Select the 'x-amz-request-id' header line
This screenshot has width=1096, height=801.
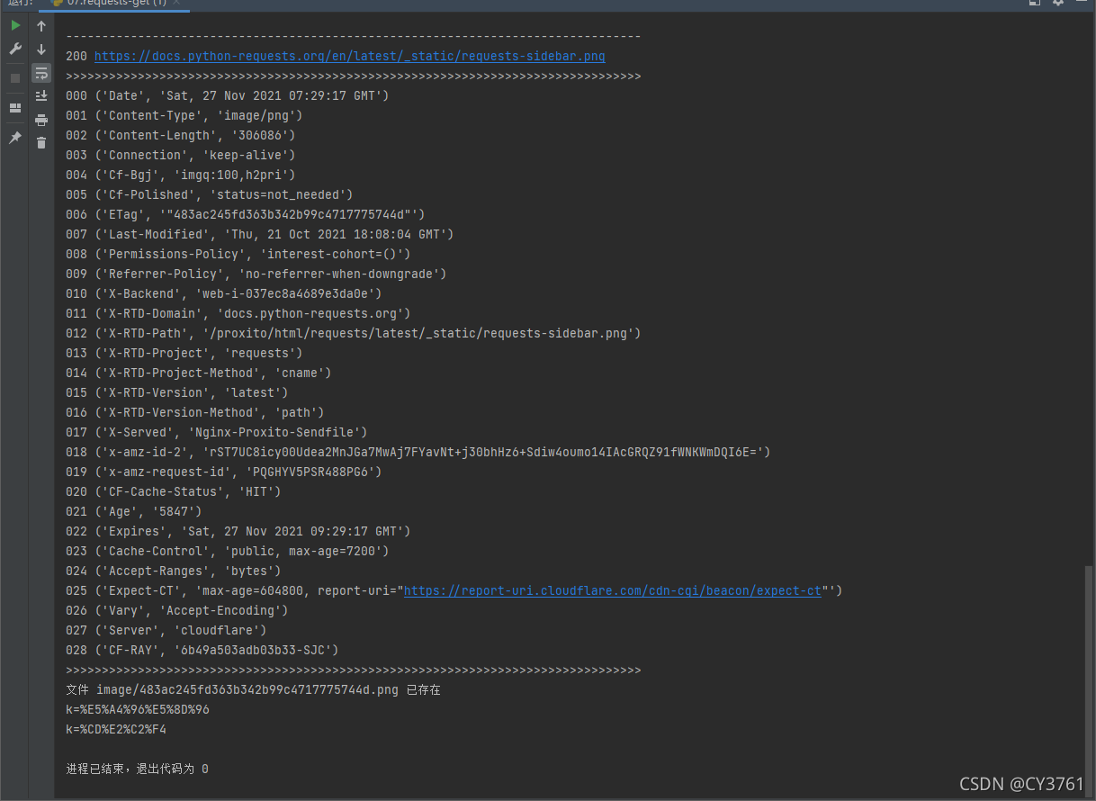(x=224, y=472)
